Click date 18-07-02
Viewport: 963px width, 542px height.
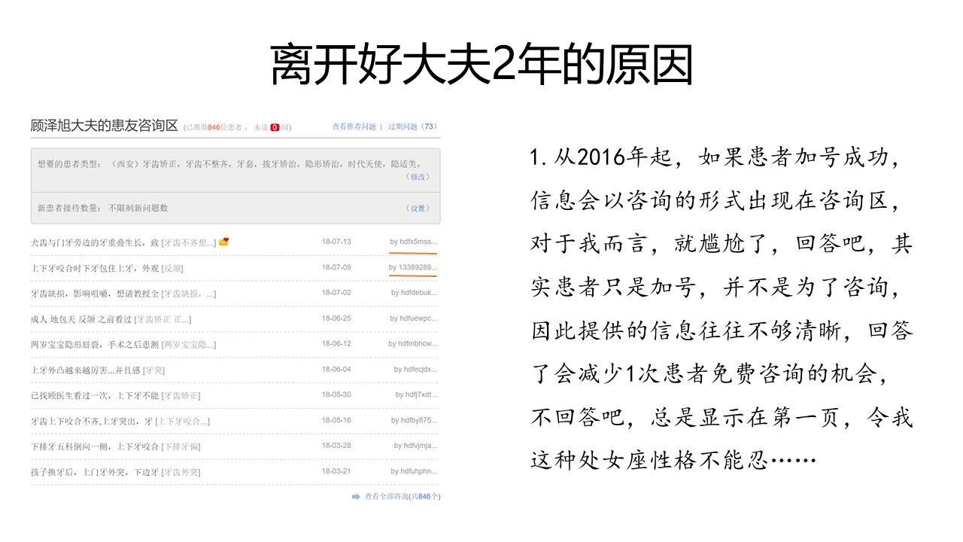[x=336, y=293]
